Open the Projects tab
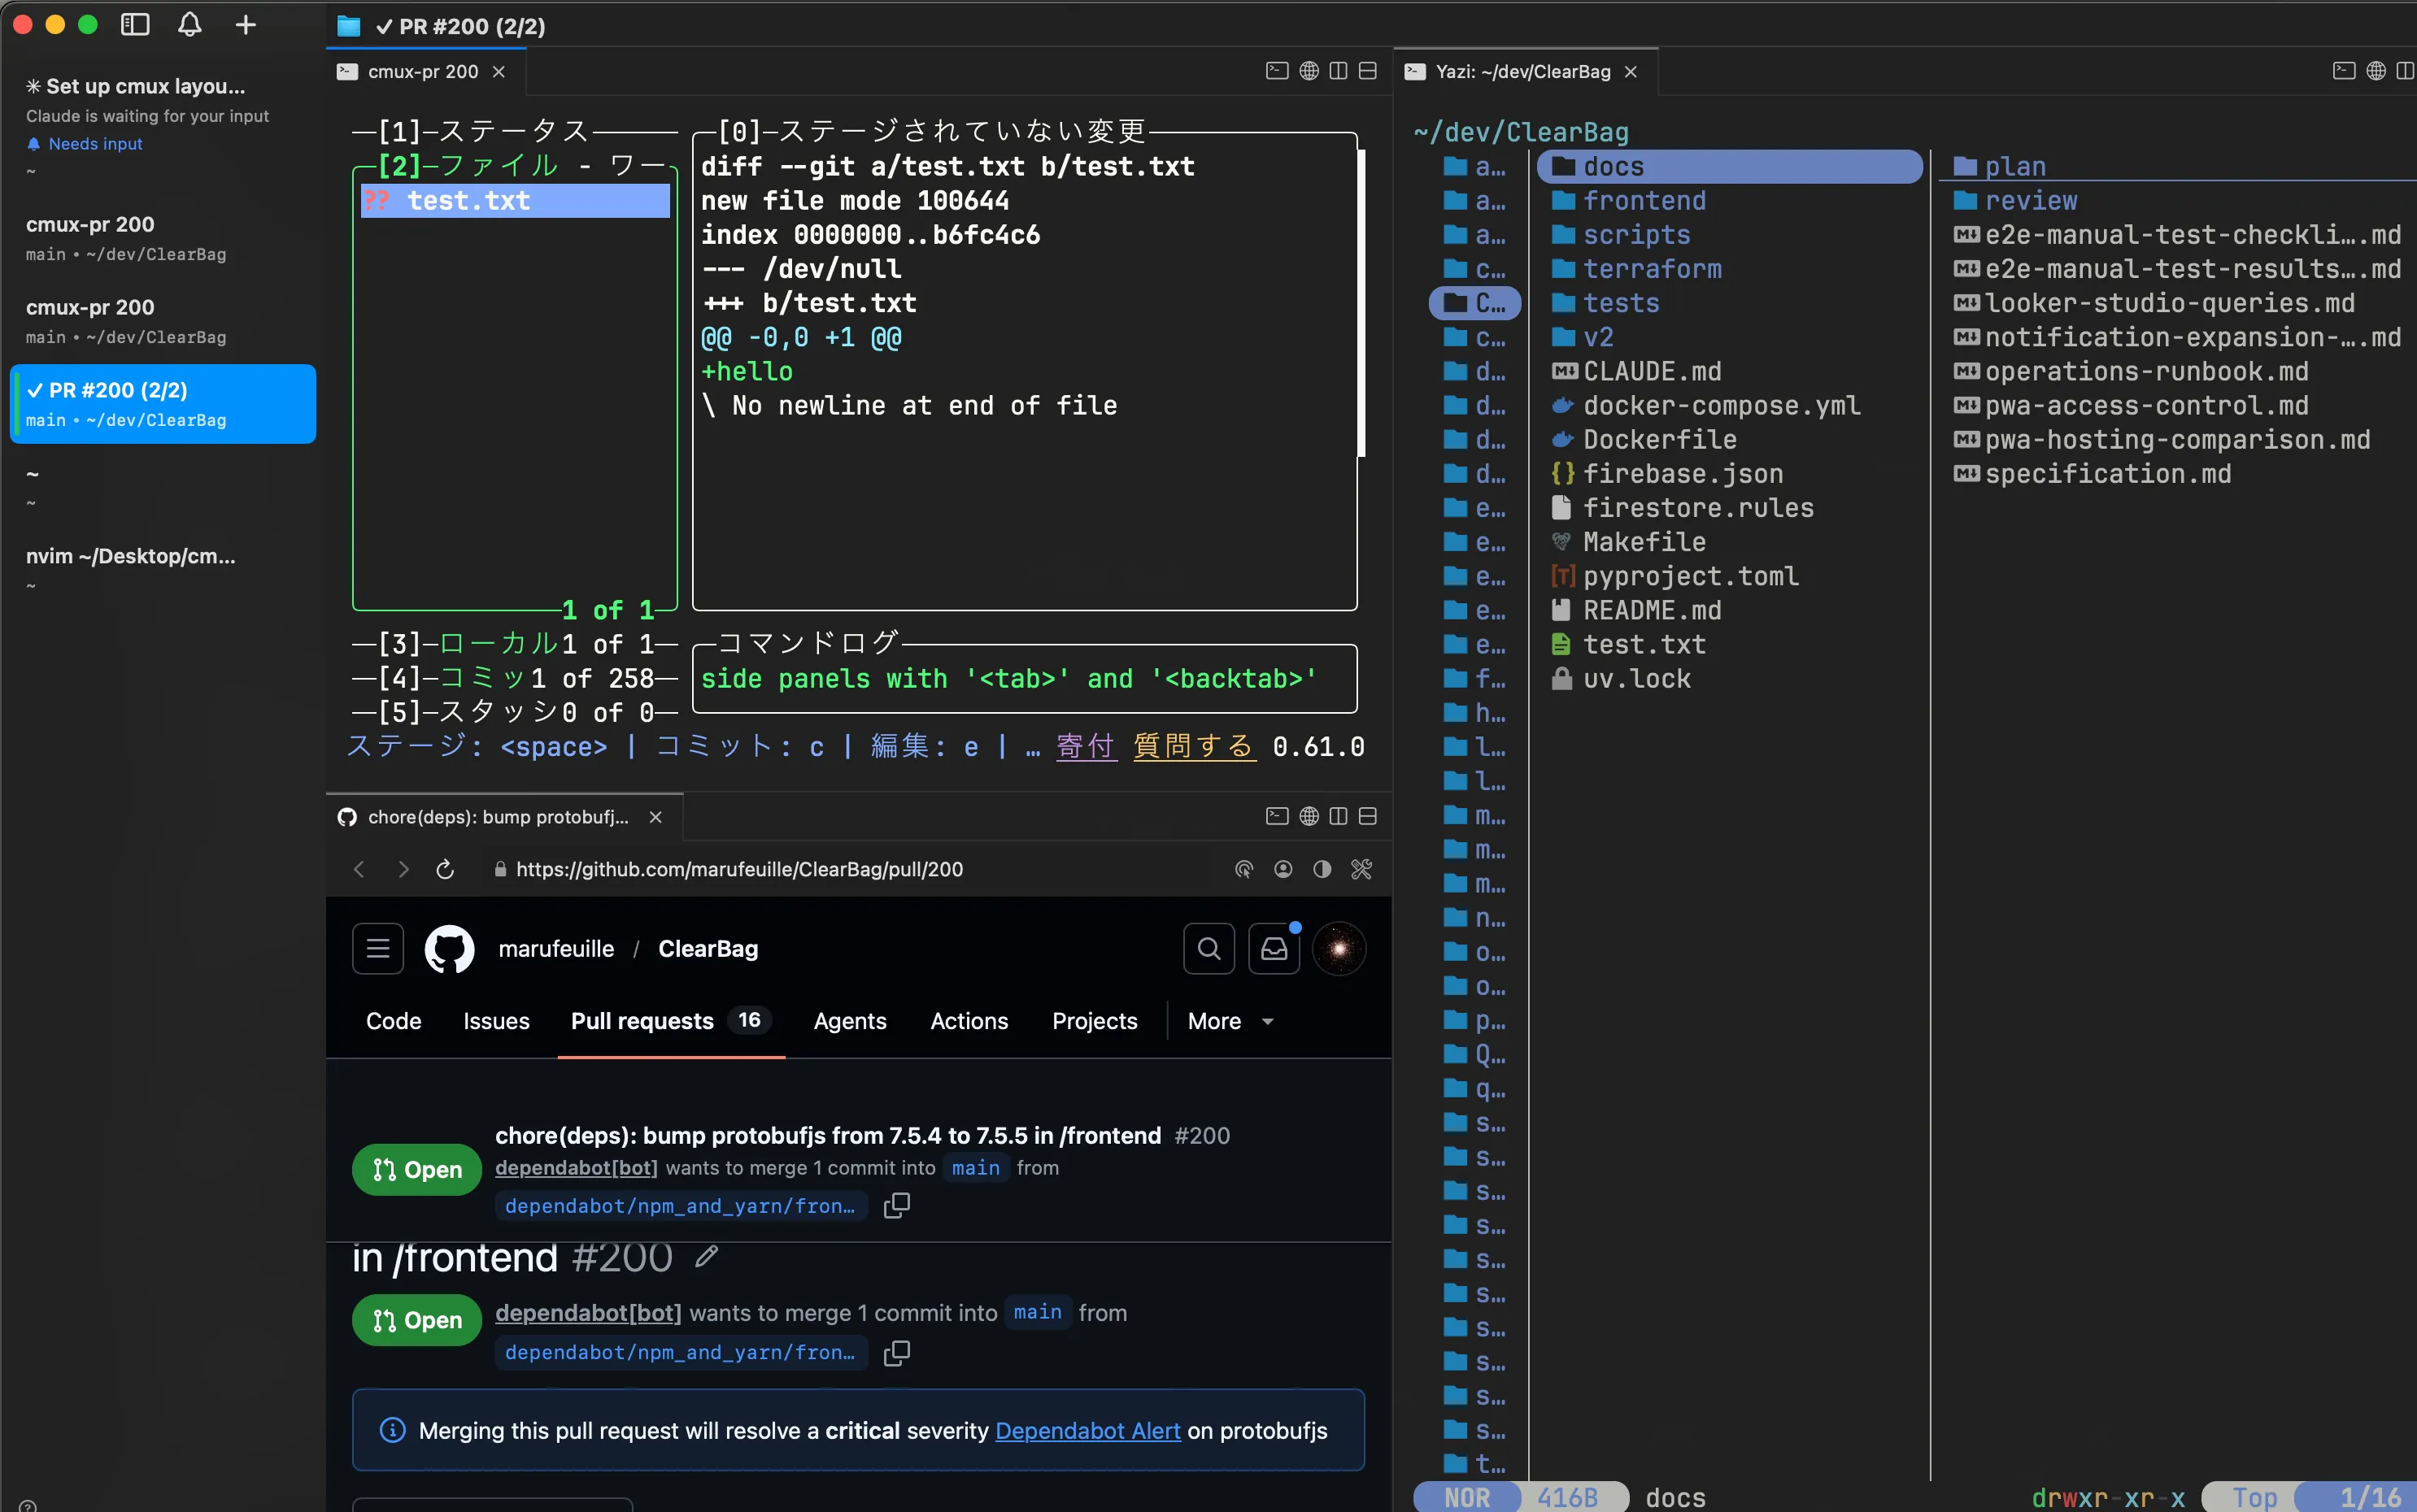 pos(1095,1021)
